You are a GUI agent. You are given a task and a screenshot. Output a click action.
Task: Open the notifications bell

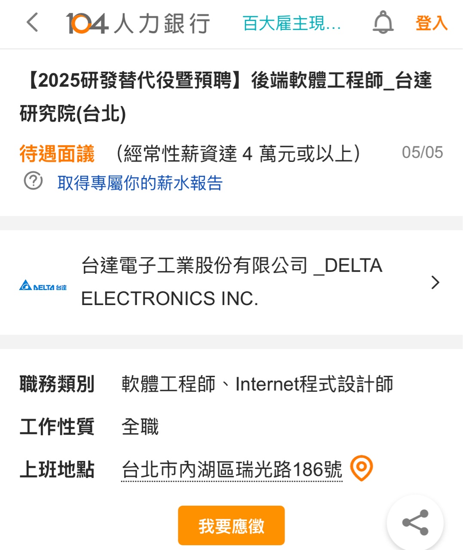(x=383, y=23)
